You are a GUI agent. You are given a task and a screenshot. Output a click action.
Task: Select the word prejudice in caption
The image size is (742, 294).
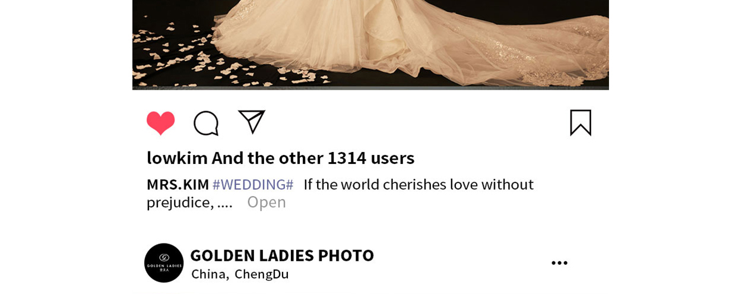[x=178, y=202]
